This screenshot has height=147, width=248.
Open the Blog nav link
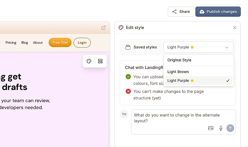click(x=25, y=42)
